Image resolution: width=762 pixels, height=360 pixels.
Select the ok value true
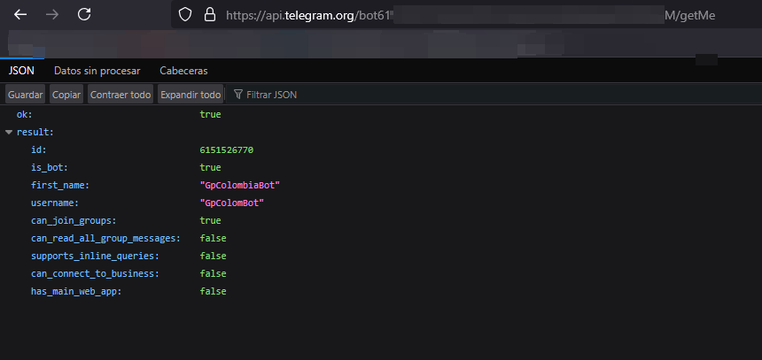[x=210, y=114]
